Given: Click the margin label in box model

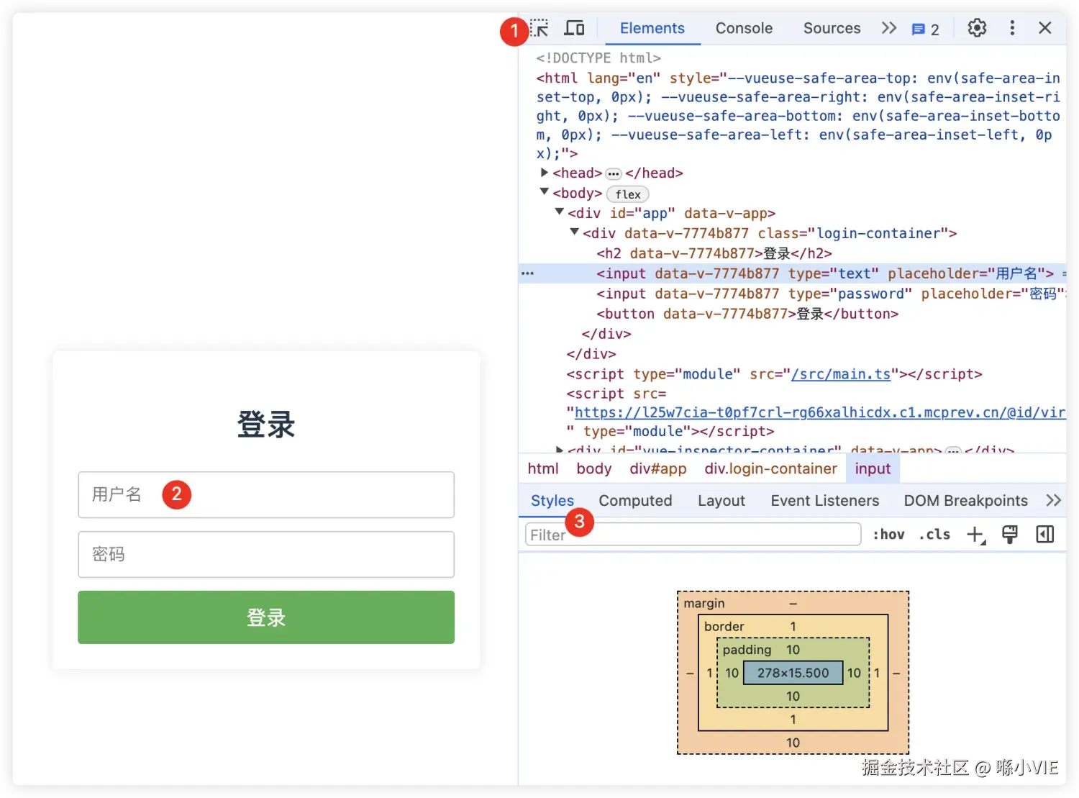Looking at the screenshot, I should pyautogui.click(x=704, y=604).
